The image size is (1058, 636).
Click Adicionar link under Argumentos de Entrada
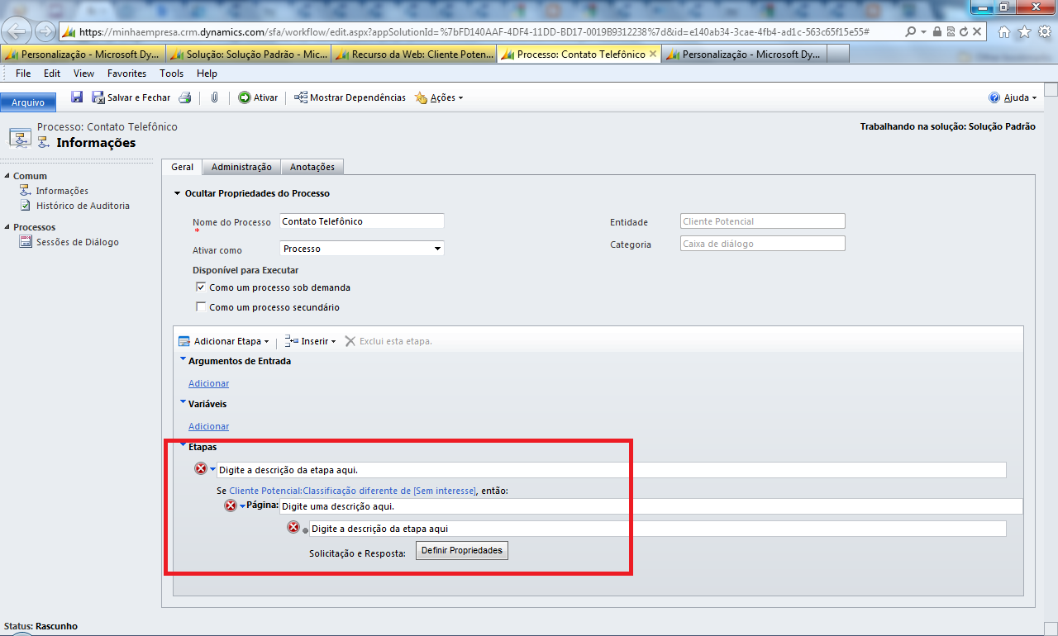[208, 383]
